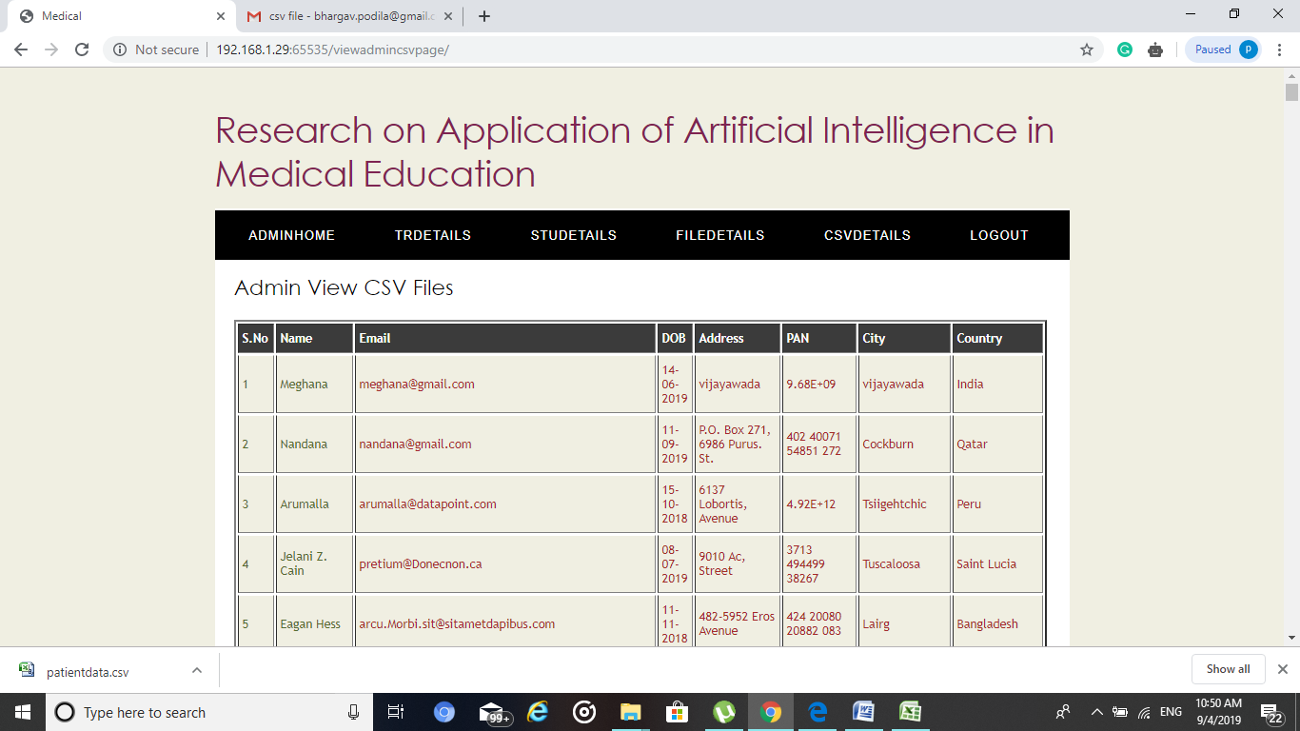Viewport: 1300px width, 731px height.
Task: Open Microsoft Excel from the taskbar
Action: (x=911, y=712)
